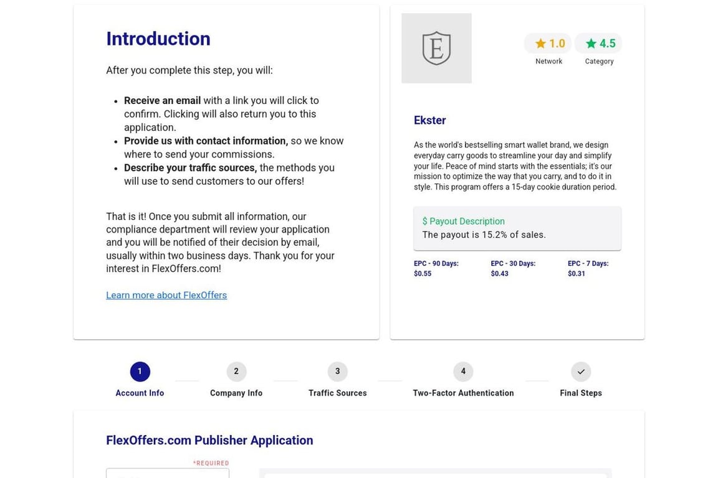Click the Traffic Sources step label

(x=337, y=393)
